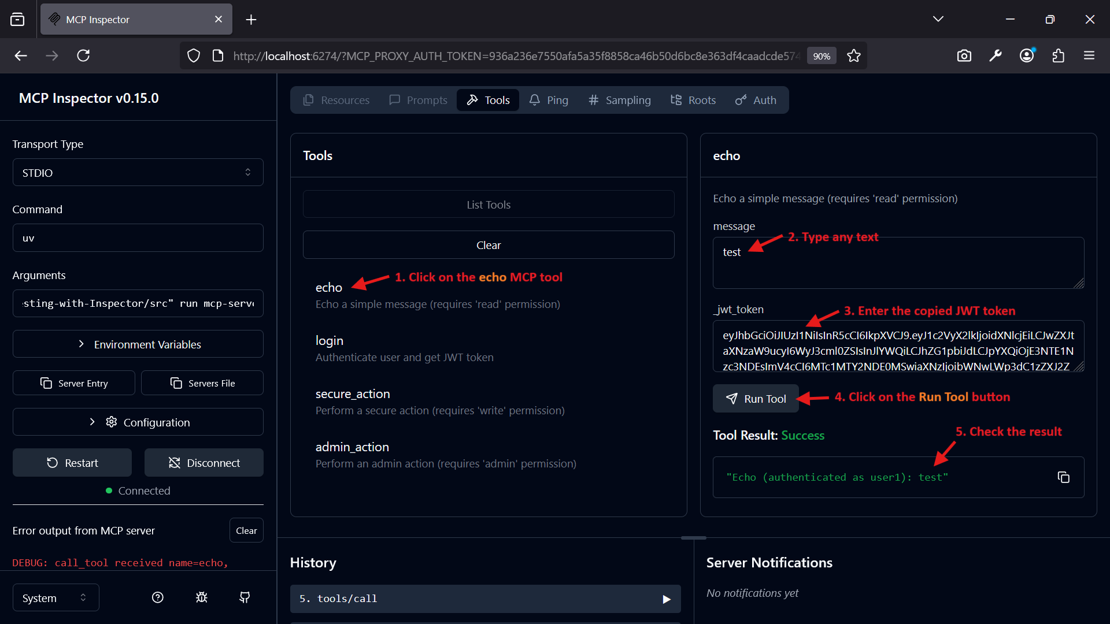
Task: Open a new browser tab
Action: coord(251,20)
